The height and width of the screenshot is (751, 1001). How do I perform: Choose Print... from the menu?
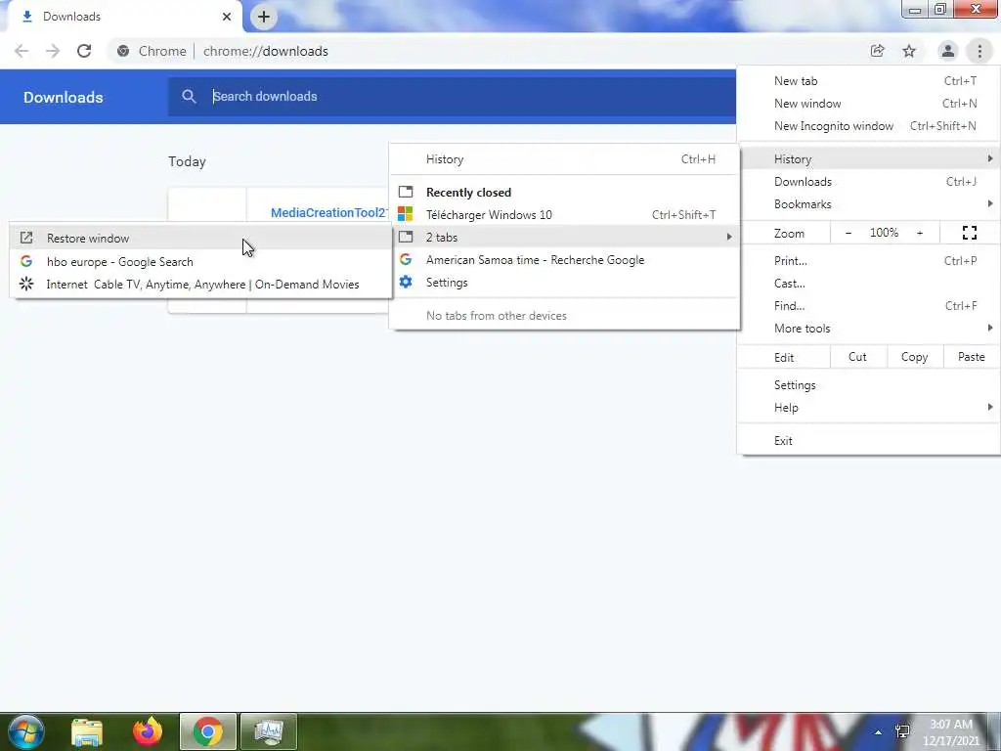(868, 260)
